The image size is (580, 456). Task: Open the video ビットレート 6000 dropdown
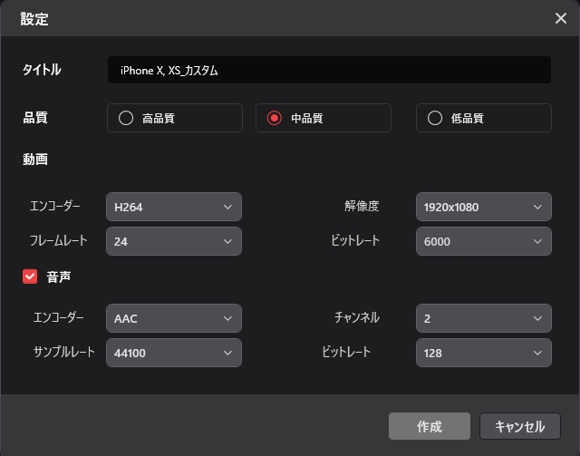coord(483,241)
